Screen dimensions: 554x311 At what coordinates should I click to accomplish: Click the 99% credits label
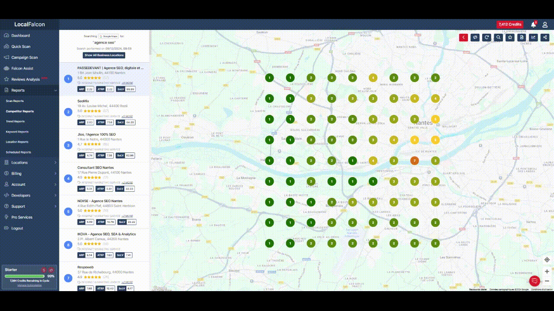pos(51,276)
